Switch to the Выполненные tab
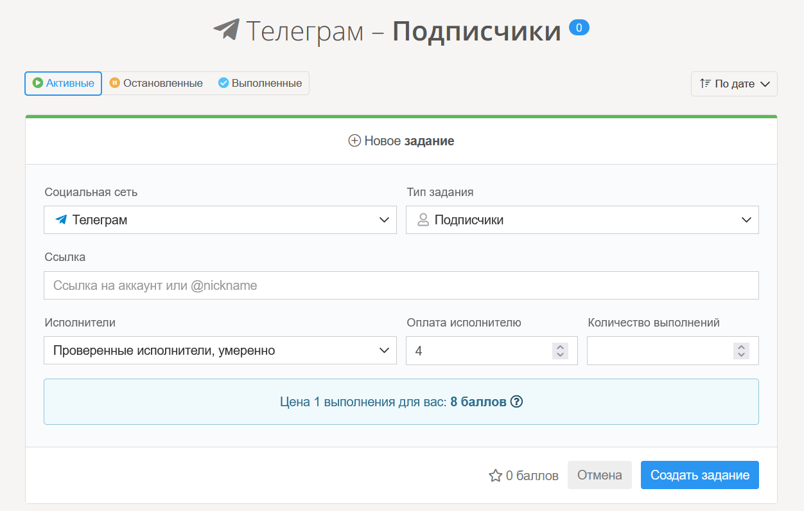The height and width of the screenshot is (511, 804). pos(260,84)
